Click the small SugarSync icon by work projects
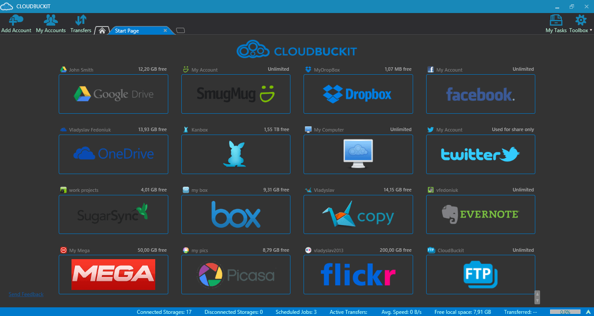The width and height of the screenshot is (594, 316). coord(63,190)
